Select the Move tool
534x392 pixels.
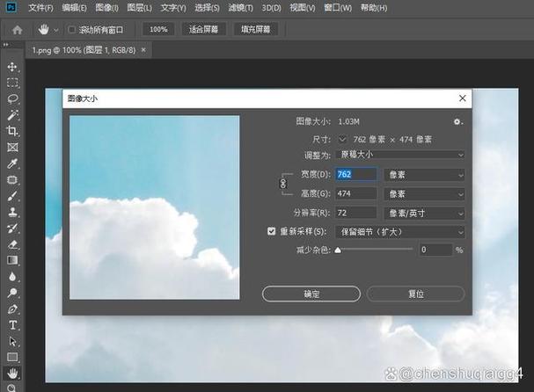(12, 67)
